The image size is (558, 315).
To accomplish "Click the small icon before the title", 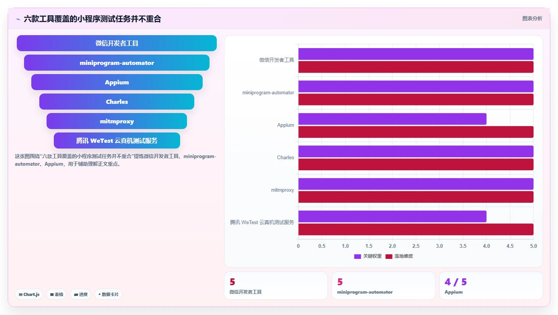I will pyautogui.click(x=18, y=19).
